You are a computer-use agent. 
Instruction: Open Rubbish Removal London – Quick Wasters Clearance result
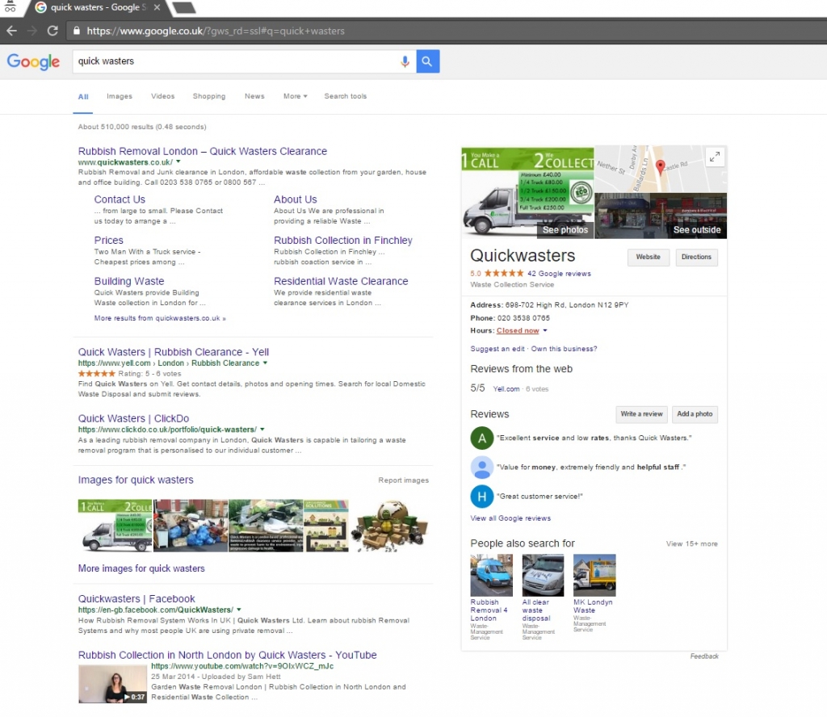203,151
